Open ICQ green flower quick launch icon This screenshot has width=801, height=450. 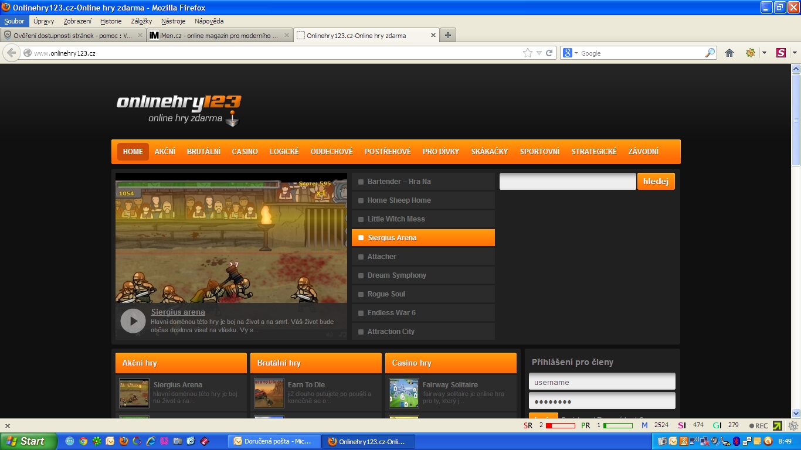click(x=97, y=441)
